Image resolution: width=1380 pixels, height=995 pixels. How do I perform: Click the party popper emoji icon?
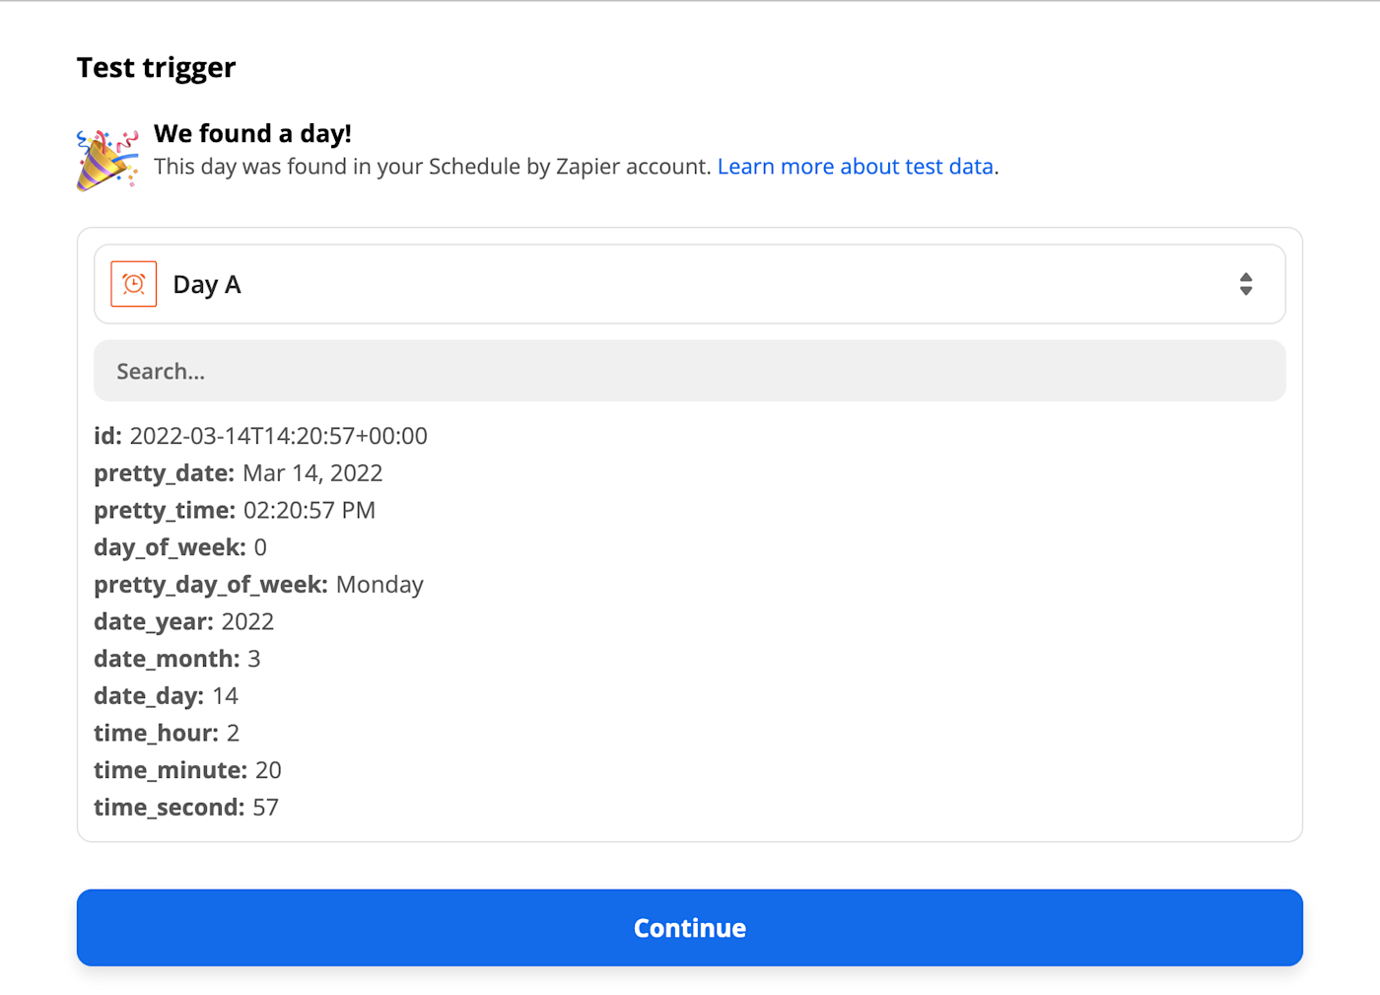[x=107, y=159]
